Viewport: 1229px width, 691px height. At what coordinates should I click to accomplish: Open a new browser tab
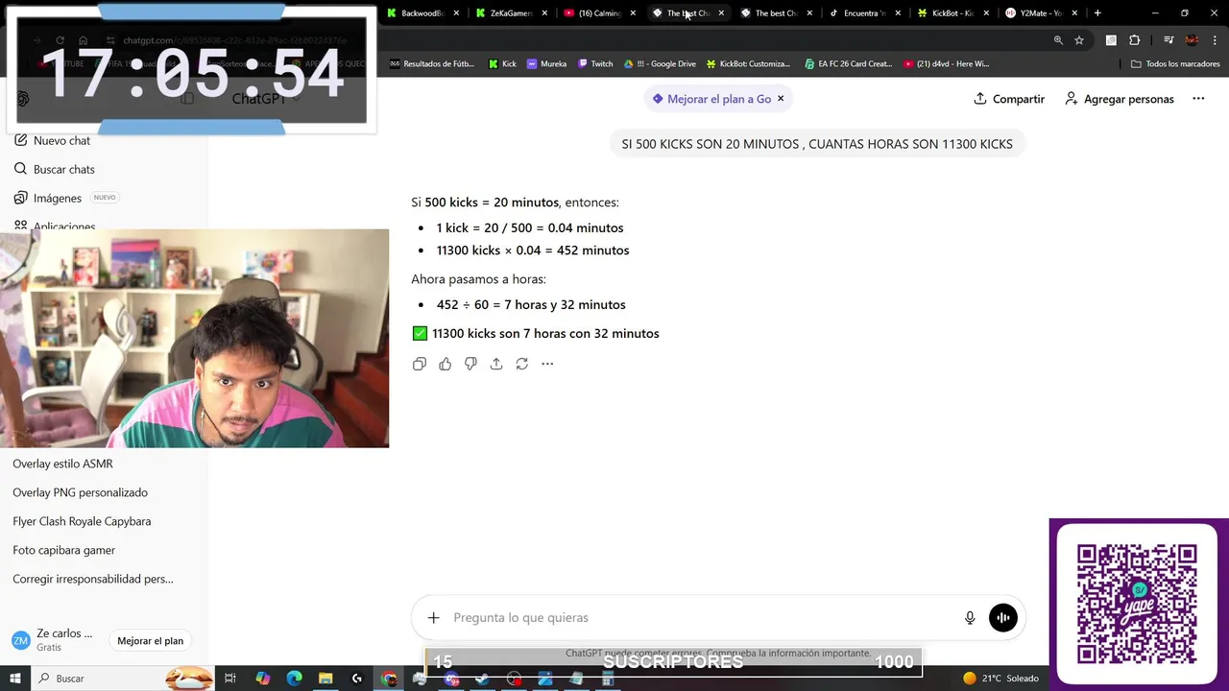click(x=1097, y=13)
